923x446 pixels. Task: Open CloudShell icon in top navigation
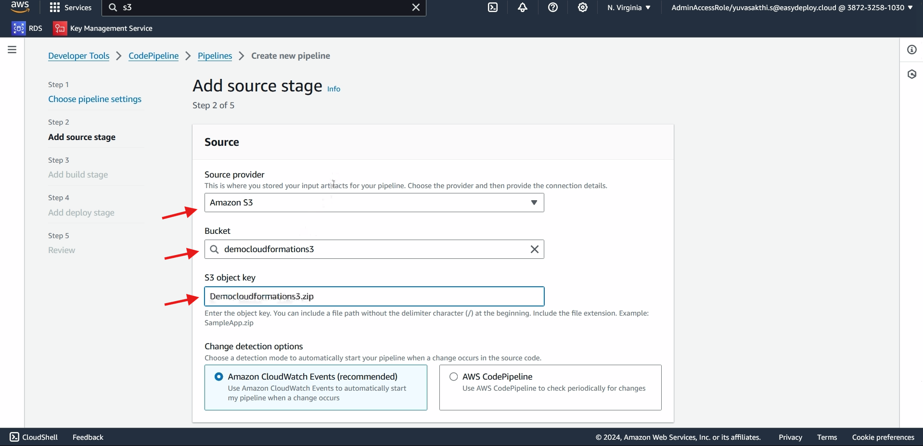[x=493, y=8]
